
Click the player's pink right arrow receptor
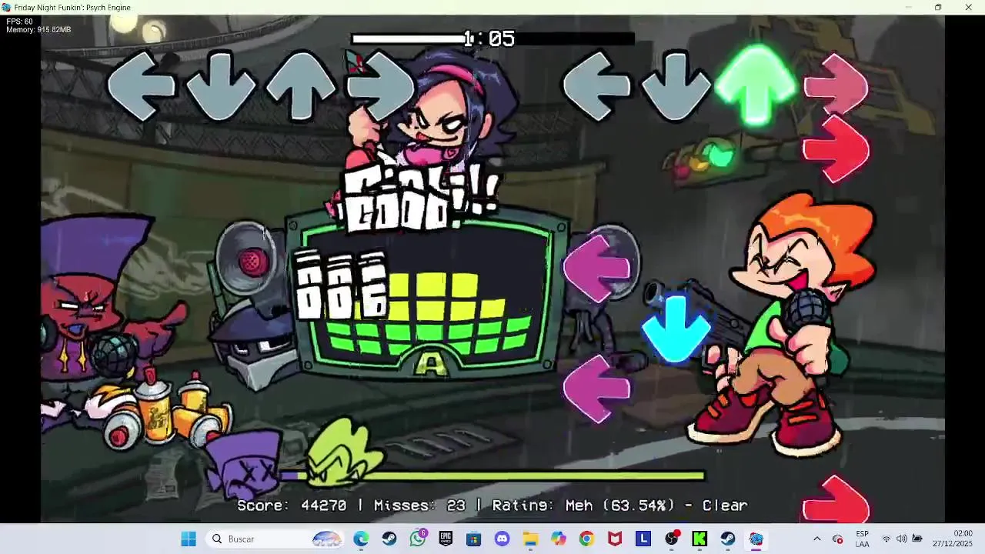836,86
